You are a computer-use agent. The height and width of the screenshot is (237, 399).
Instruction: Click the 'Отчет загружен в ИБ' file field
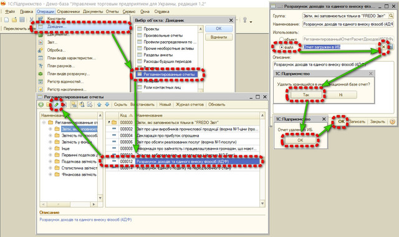tap(339, 47)
